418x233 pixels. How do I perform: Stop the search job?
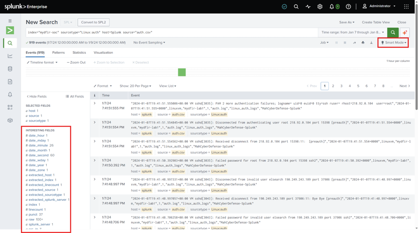(x=345, y=42)
